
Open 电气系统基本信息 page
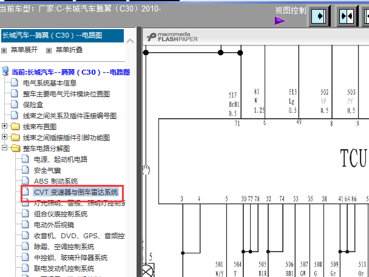pos(50,83)
